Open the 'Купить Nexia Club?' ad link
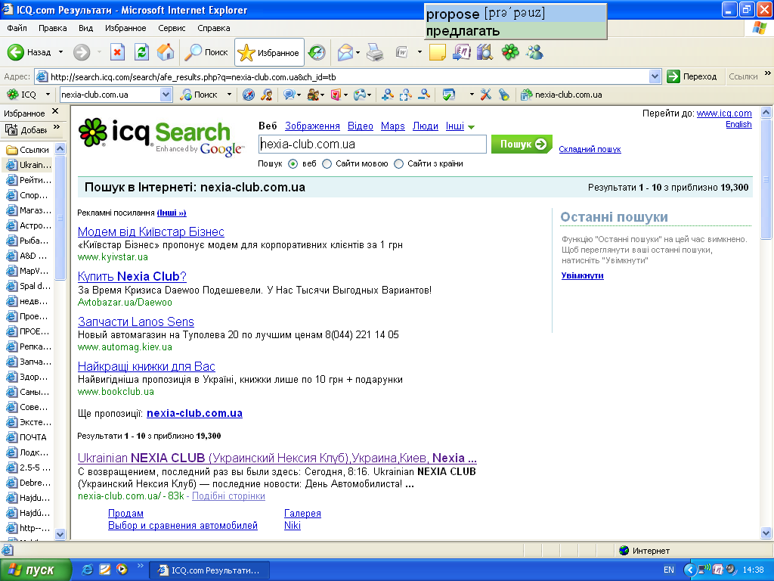This screenshot has height=581, width=774. point(132,276)
